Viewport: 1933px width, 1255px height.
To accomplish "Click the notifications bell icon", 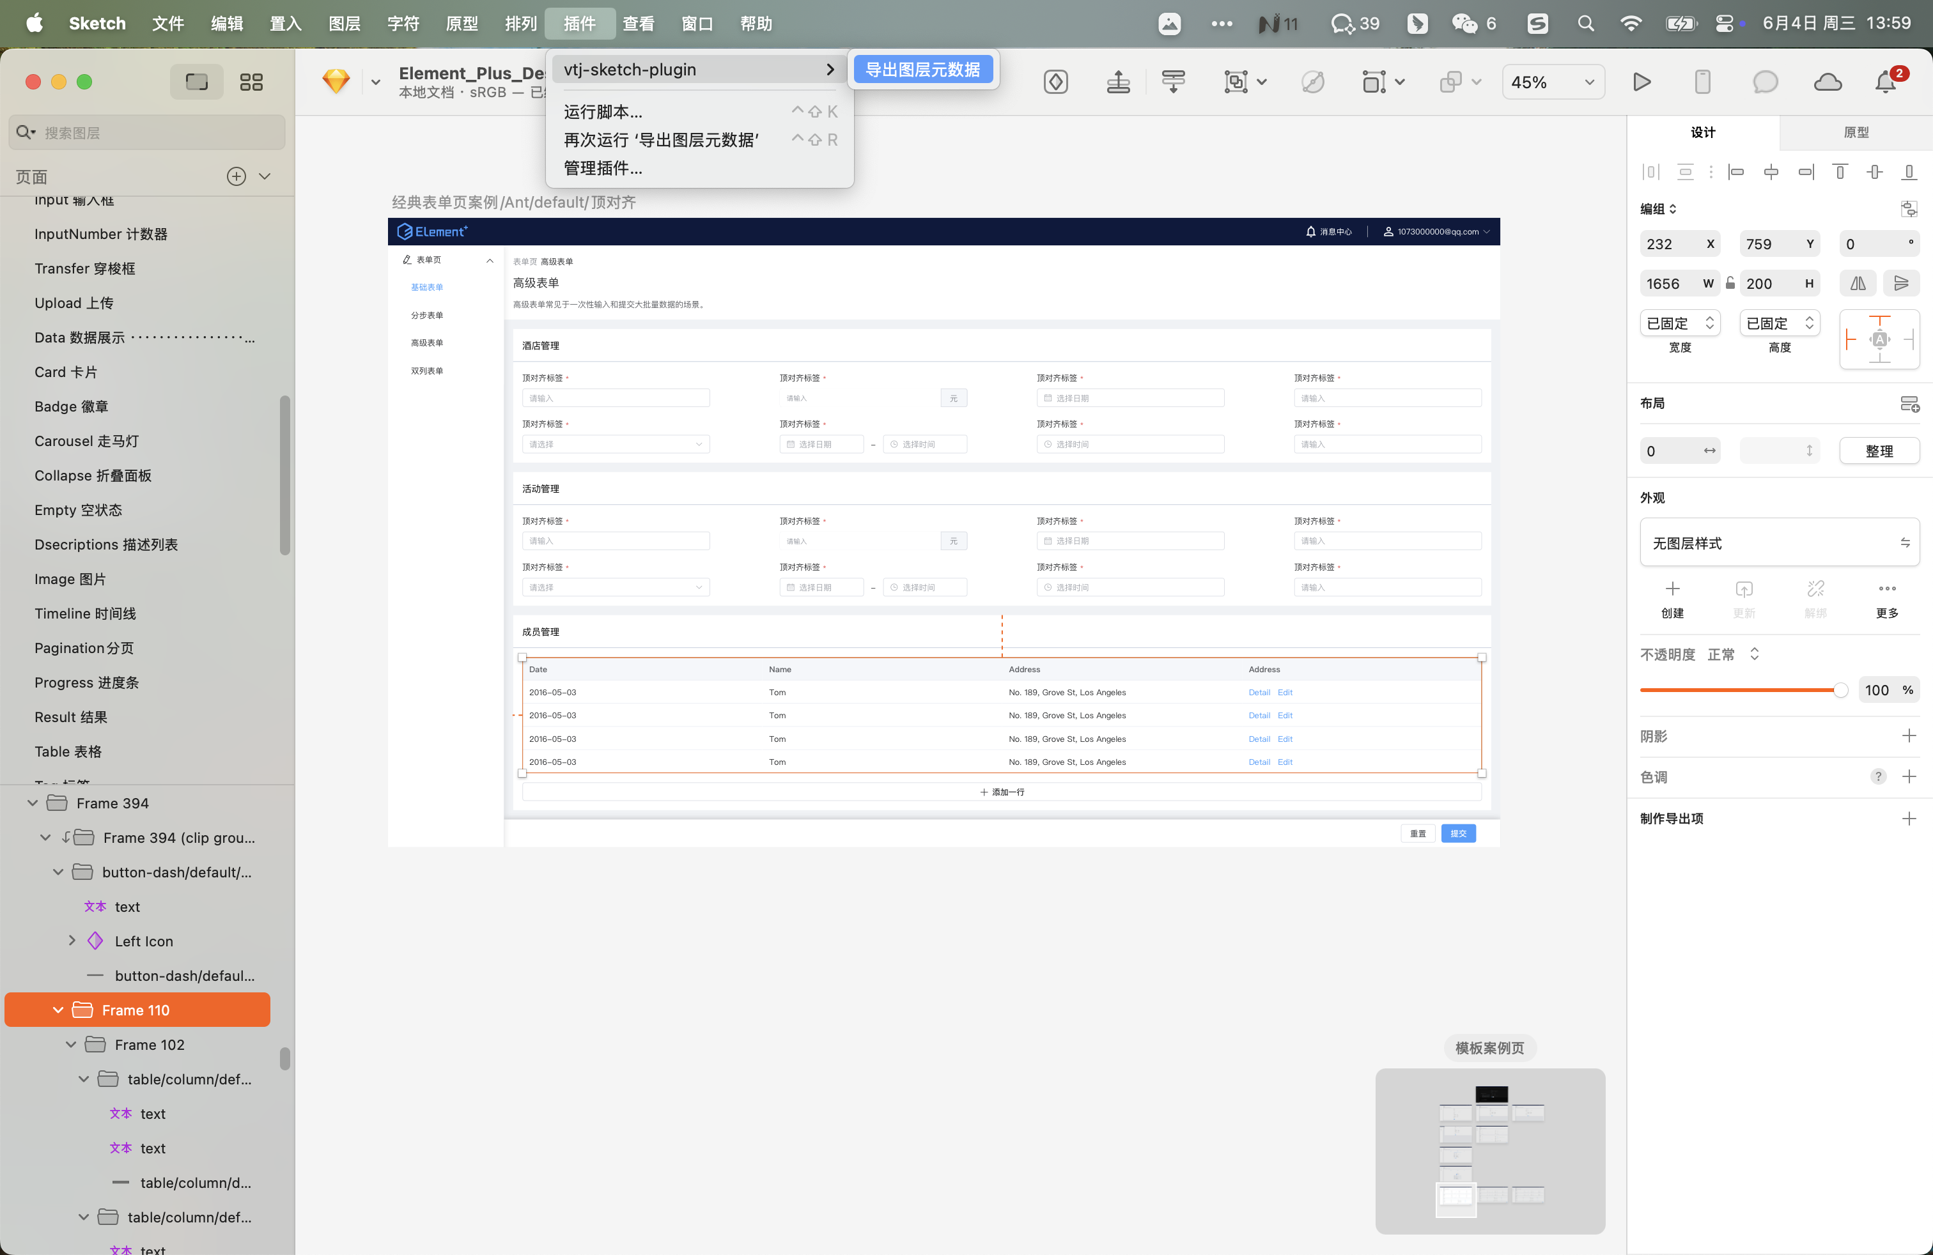I will (x=1885, y=82).
